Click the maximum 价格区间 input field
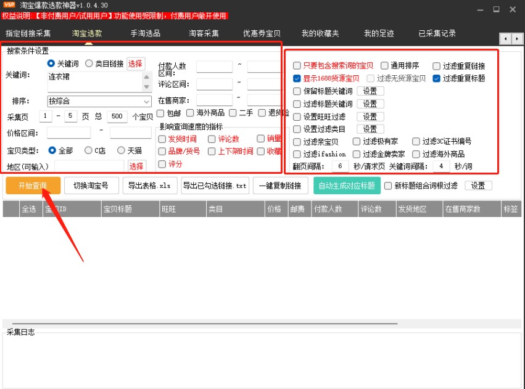The image size is (525, 389). pos(131,133)
